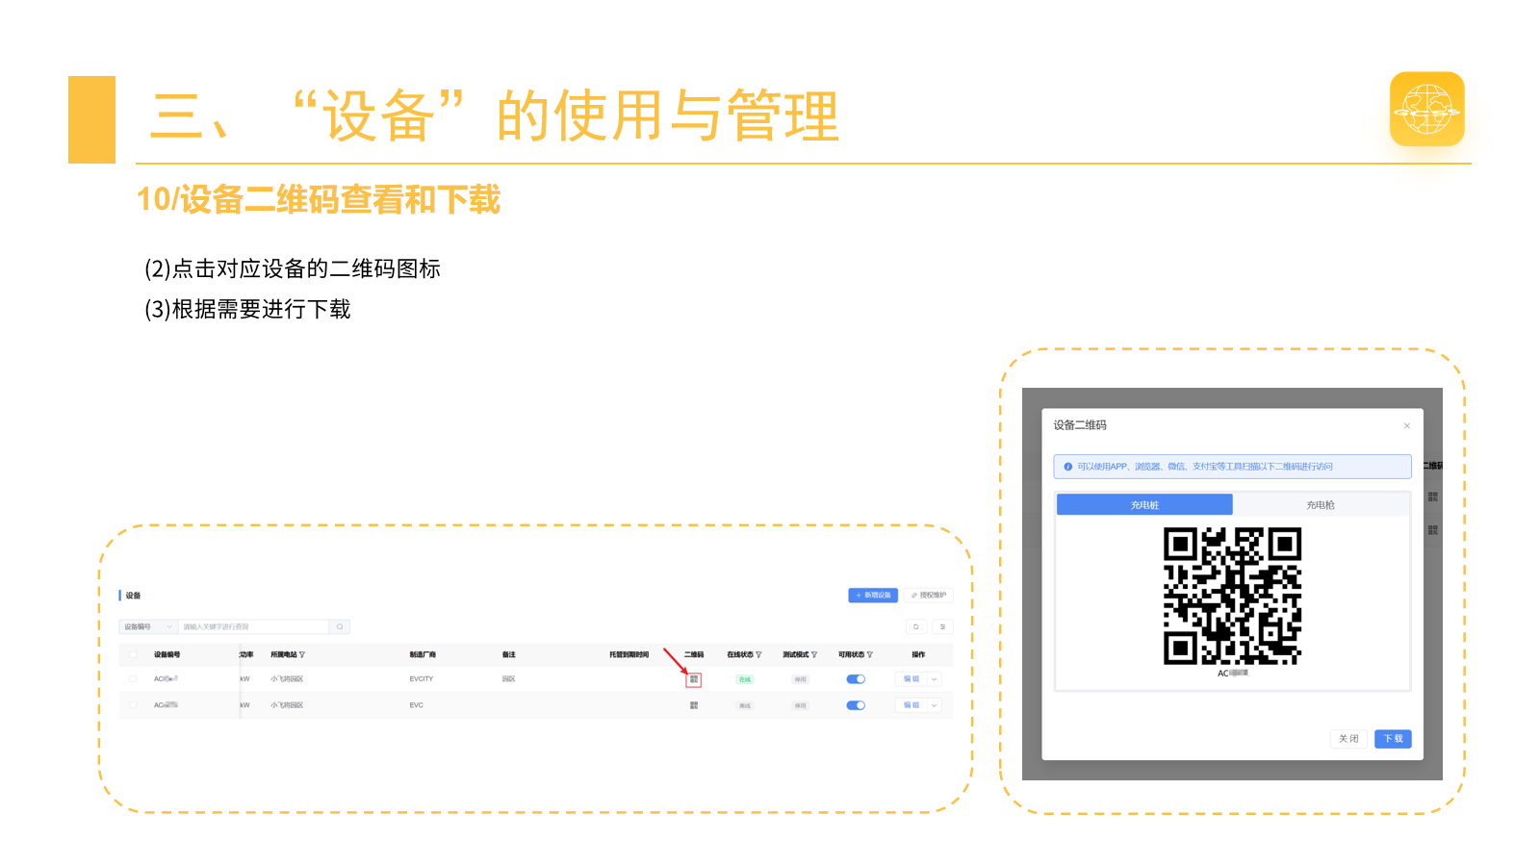
Task: Click the EVCITY manufacturer cell
Action: coord(422,679)
